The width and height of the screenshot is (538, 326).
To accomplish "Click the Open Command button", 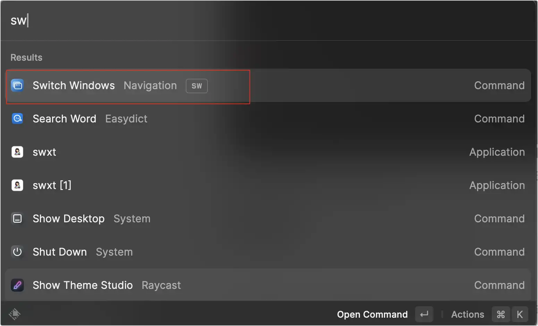I will click(372, 315).
